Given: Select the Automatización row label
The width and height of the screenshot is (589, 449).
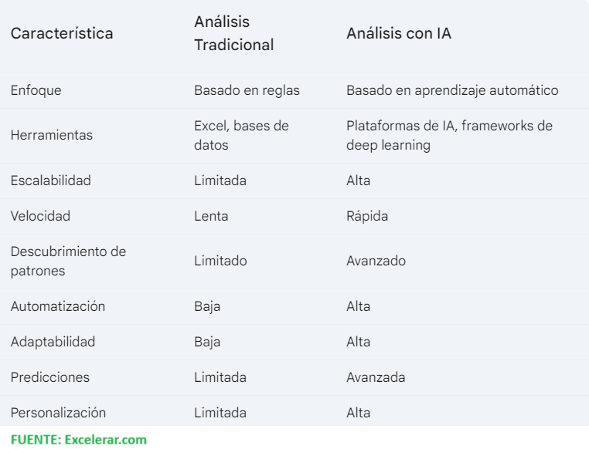Looking at the screenshot, I should tap(58, 306).
